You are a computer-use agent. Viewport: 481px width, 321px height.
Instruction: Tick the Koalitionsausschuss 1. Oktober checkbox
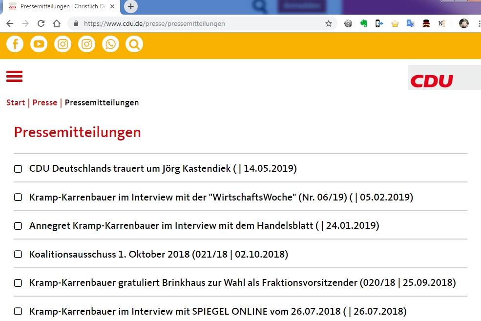click(18, 255)
